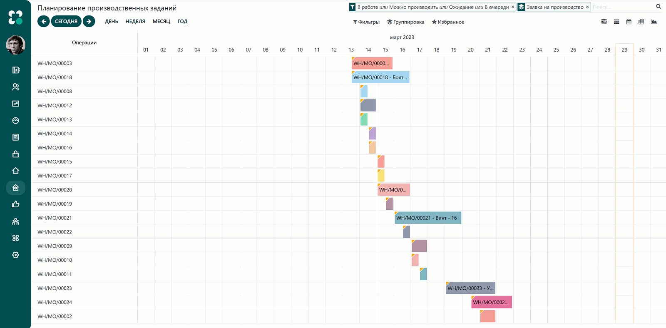Open the four-circle apps sidebar icon
The height and width of the screenshot is (328, 666).
click(16, 238)
